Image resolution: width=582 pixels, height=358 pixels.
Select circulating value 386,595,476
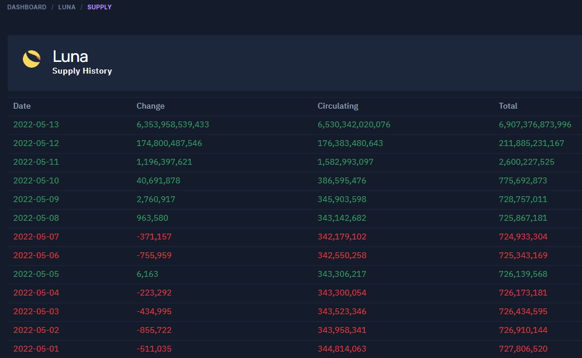pyautogui.click(x=342, y=180)
